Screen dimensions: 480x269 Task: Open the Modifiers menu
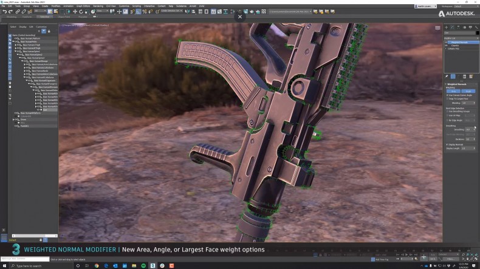[x=55, y=6]
